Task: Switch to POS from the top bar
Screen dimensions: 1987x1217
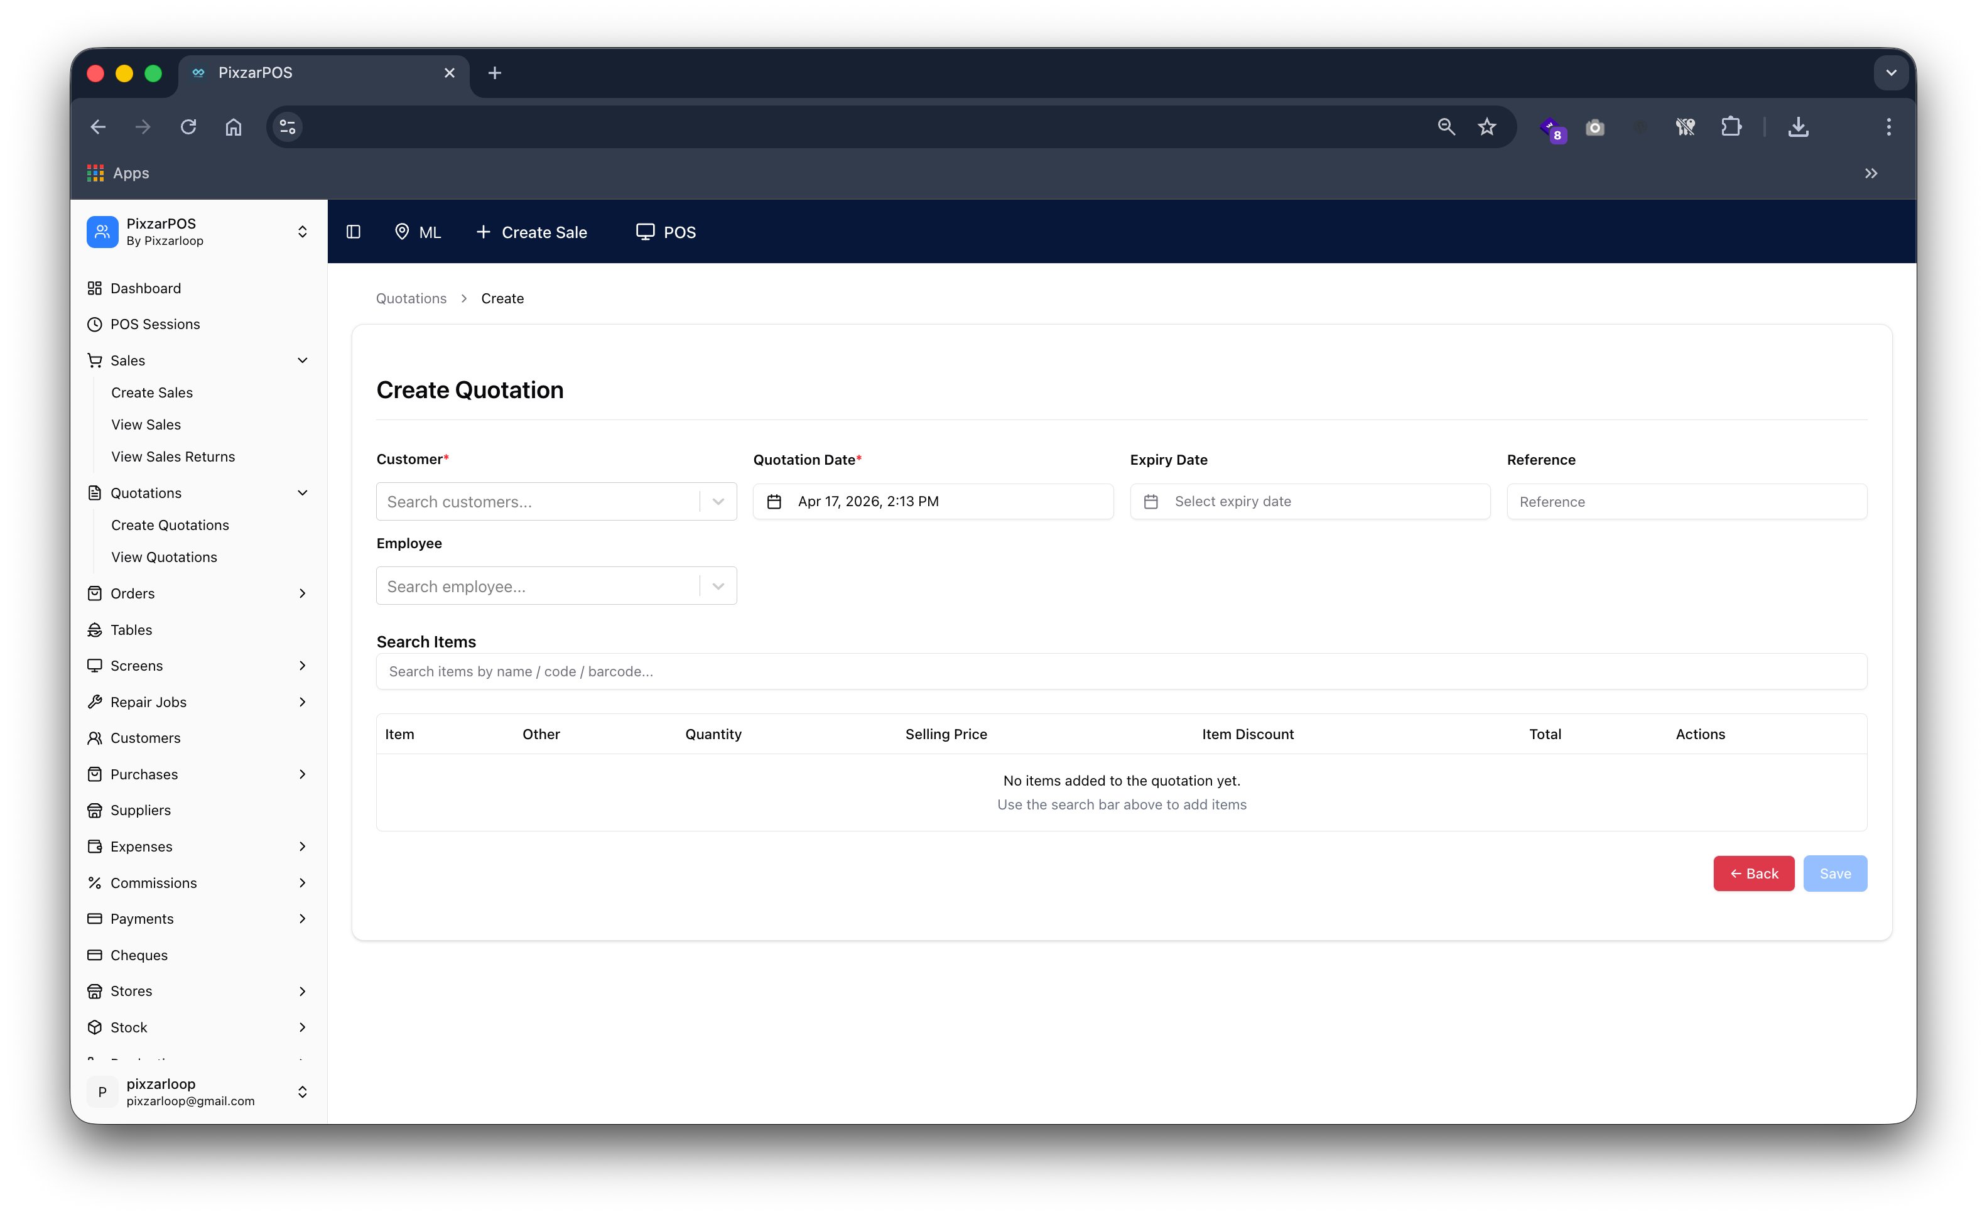Action: [x=665, y=232]
